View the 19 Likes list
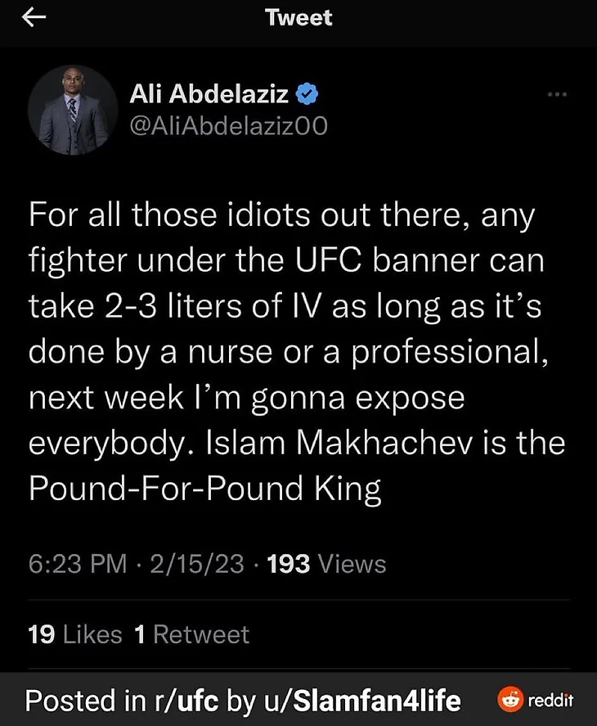The image size is (597, 726). (74, 634)
